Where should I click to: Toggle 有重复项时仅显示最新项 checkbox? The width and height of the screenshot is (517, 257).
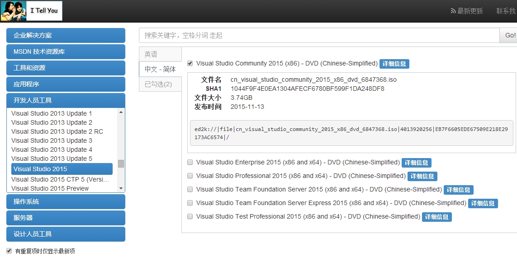tap(9, 251)
